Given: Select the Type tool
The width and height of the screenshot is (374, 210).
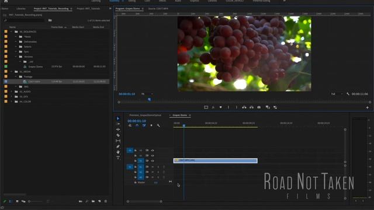Looking at the screenshot, I should tap(118, 157).
